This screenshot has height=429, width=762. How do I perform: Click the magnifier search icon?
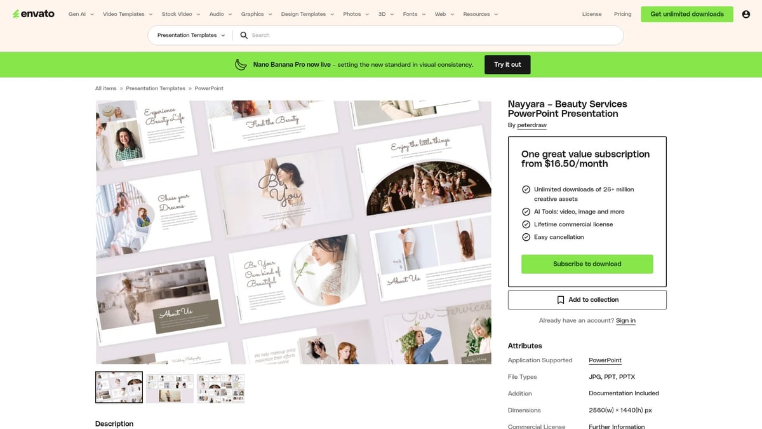[244, 35]
